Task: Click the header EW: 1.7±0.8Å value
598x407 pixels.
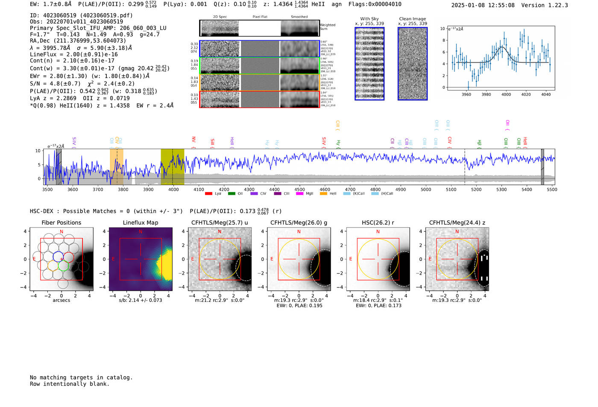Action: coord(51,4)
